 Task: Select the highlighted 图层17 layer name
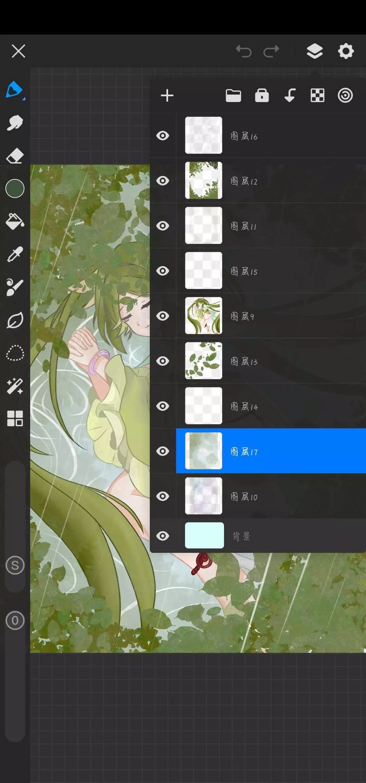[244, 452]
